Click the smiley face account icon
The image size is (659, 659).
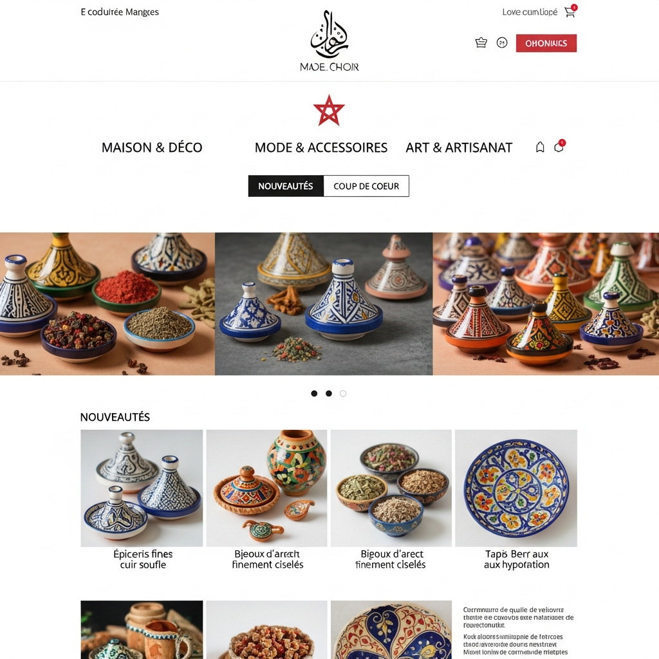pos(502,42)
